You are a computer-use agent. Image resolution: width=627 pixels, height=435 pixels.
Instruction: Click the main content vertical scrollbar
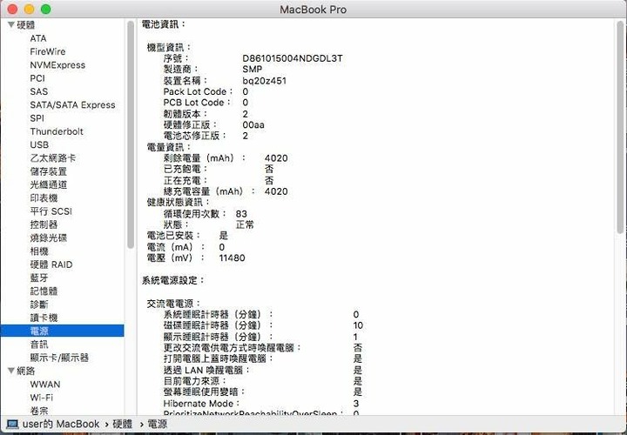tap(620, 127)
